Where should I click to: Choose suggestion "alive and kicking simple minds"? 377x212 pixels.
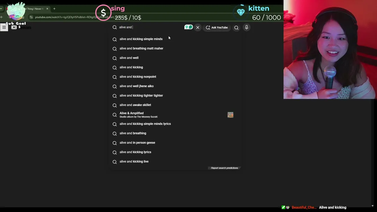point(176,39)
